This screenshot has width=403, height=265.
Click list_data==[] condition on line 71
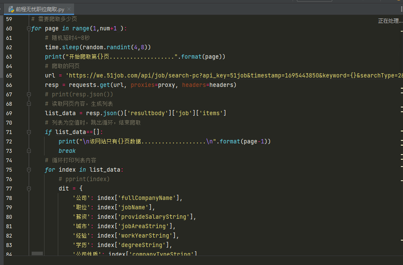click(78, 132)
